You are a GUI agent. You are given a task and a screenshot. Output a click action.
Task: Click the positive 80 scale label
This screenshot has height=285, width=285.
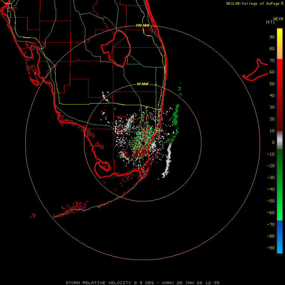click(272, 48)
